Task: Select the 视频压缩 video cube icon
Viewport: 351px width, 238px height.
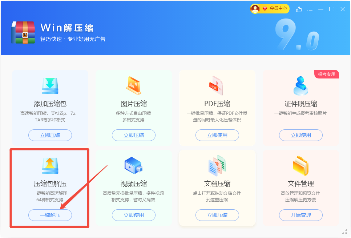Action: coord(134,165)
